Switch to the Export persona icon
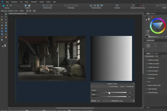The height and width of the screenshot is (111, 167). point(11,6)
